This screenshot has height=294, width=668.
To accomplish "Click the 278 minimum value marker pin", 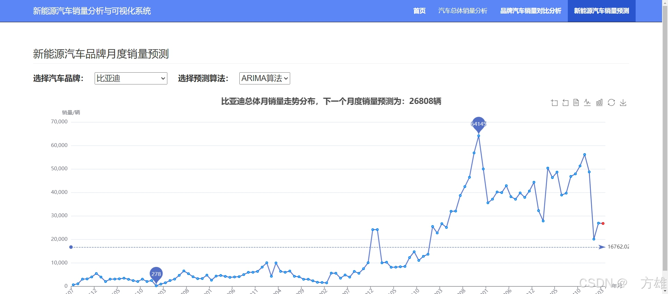I will [x=156, y=275].
